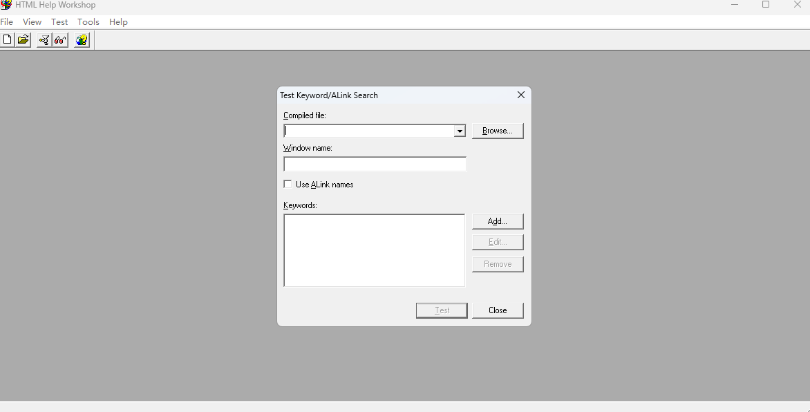Enable the Use ALink names checkbox

288,184
